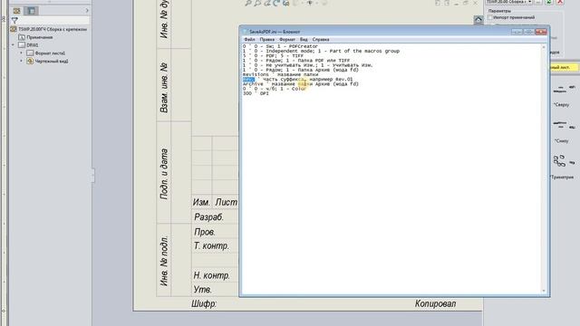Click the '300 ' DPI' line in Notepad
The image size is (580, 326).
(x=256, y=93)
